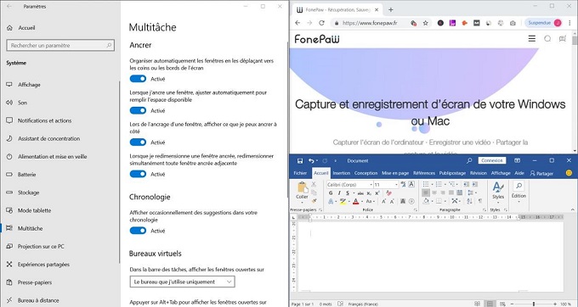Open the Paragraphe dialog launcher
578x307 pixels.
tap(484, 210)
